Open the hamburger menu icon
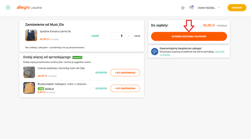Screen dimensions: 251x139 click(x=8, y=8)
